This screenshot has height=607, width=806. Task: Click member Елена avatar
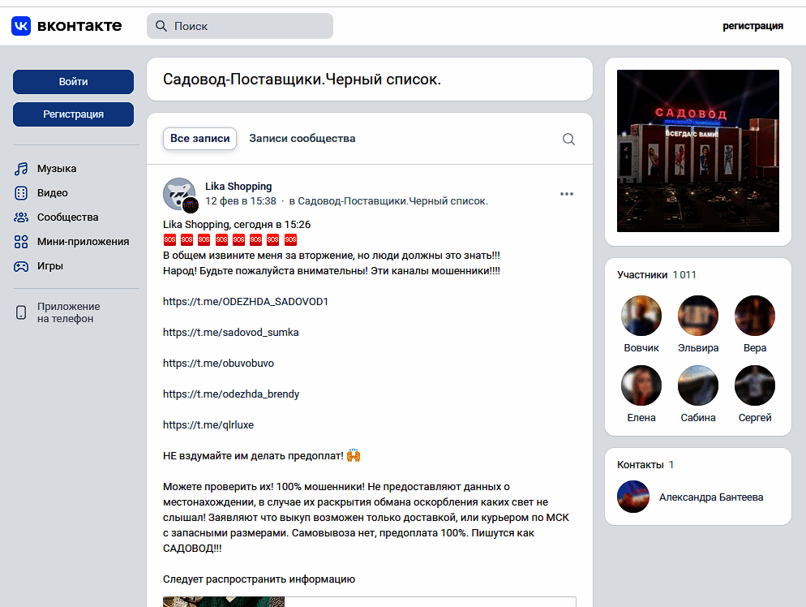pyautogui.click(x=641, y=385)
